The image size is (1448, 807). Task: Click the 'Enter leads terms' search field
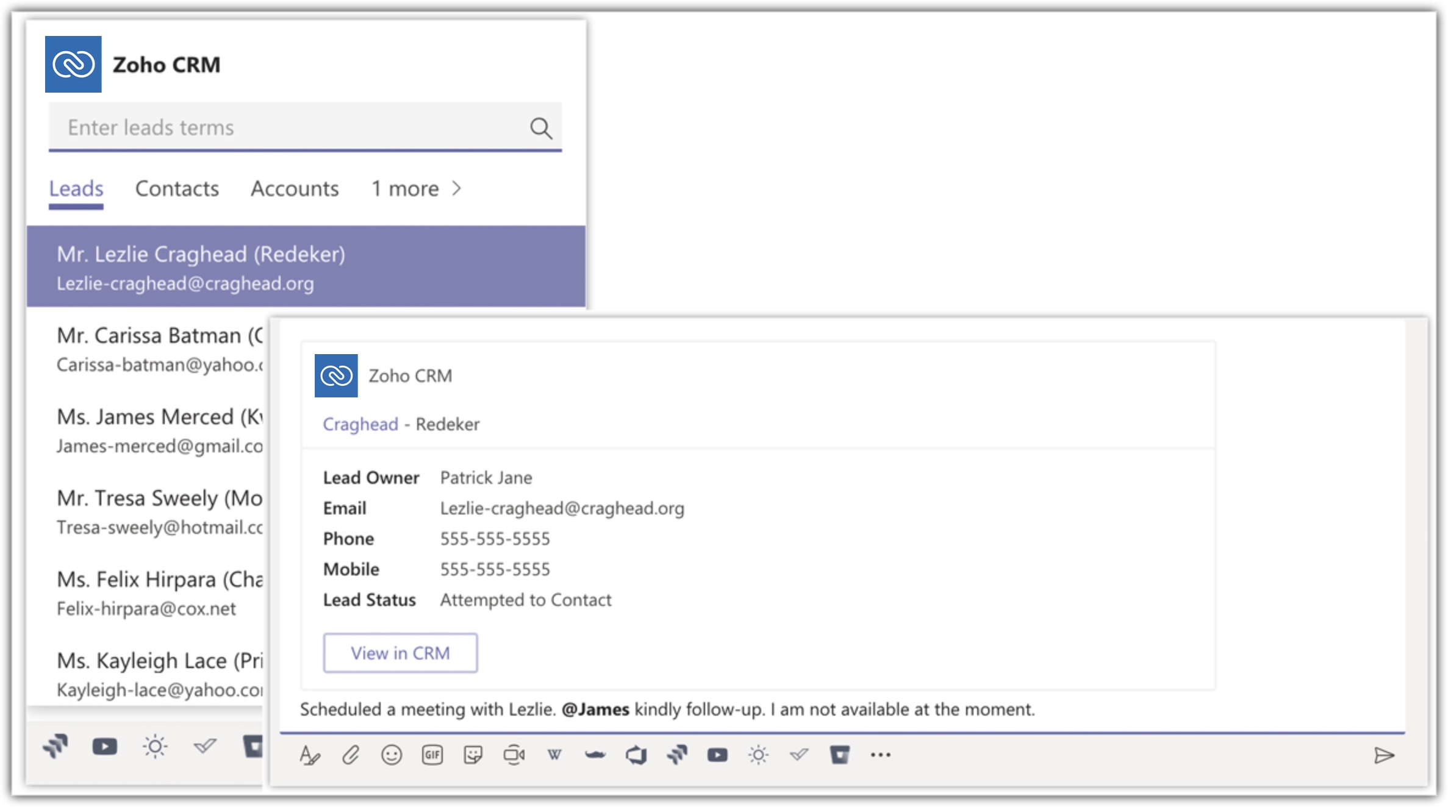(x=306, y=127)
